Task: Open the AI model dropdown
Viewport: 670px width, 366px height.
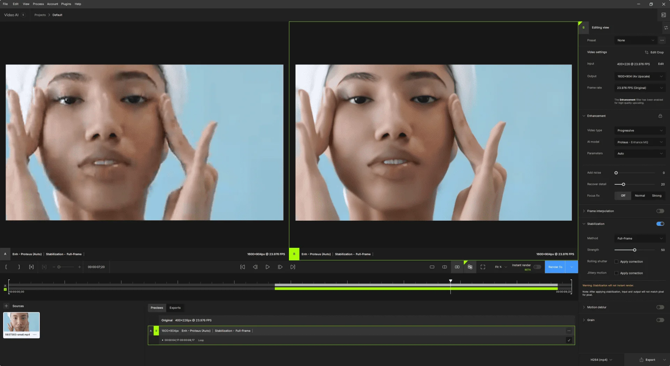Action: point(640,142)
